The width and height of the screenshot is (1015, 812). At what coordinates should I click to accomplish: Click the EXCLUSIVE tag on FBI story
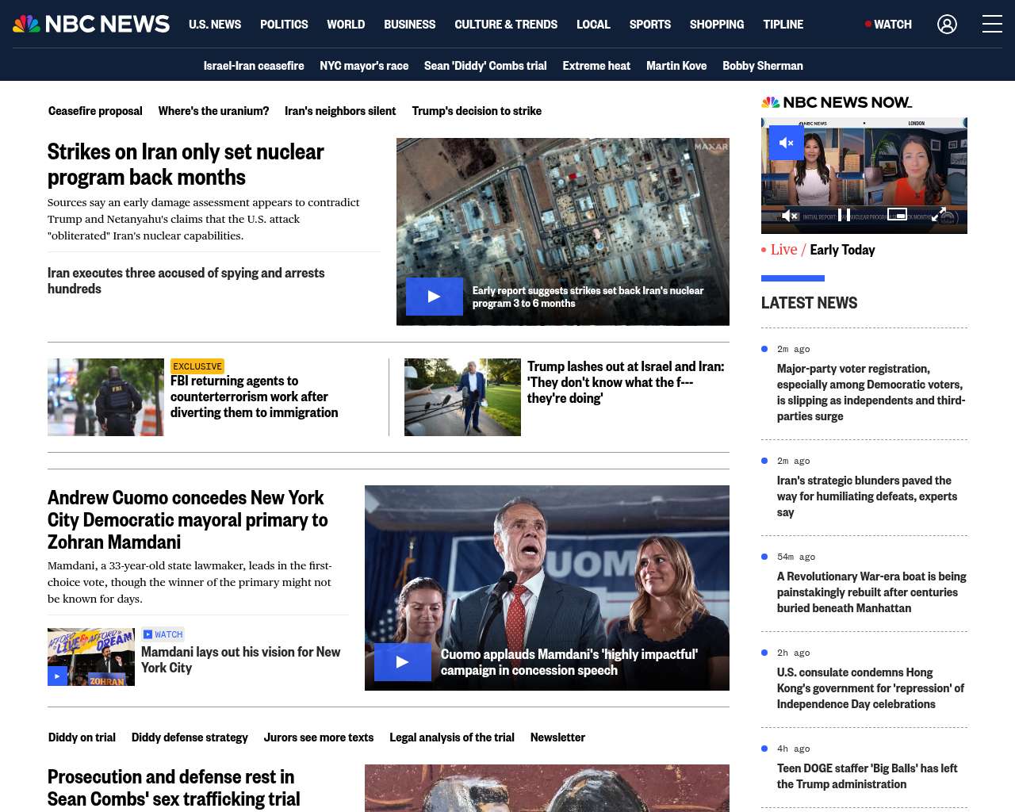[197, 366]
